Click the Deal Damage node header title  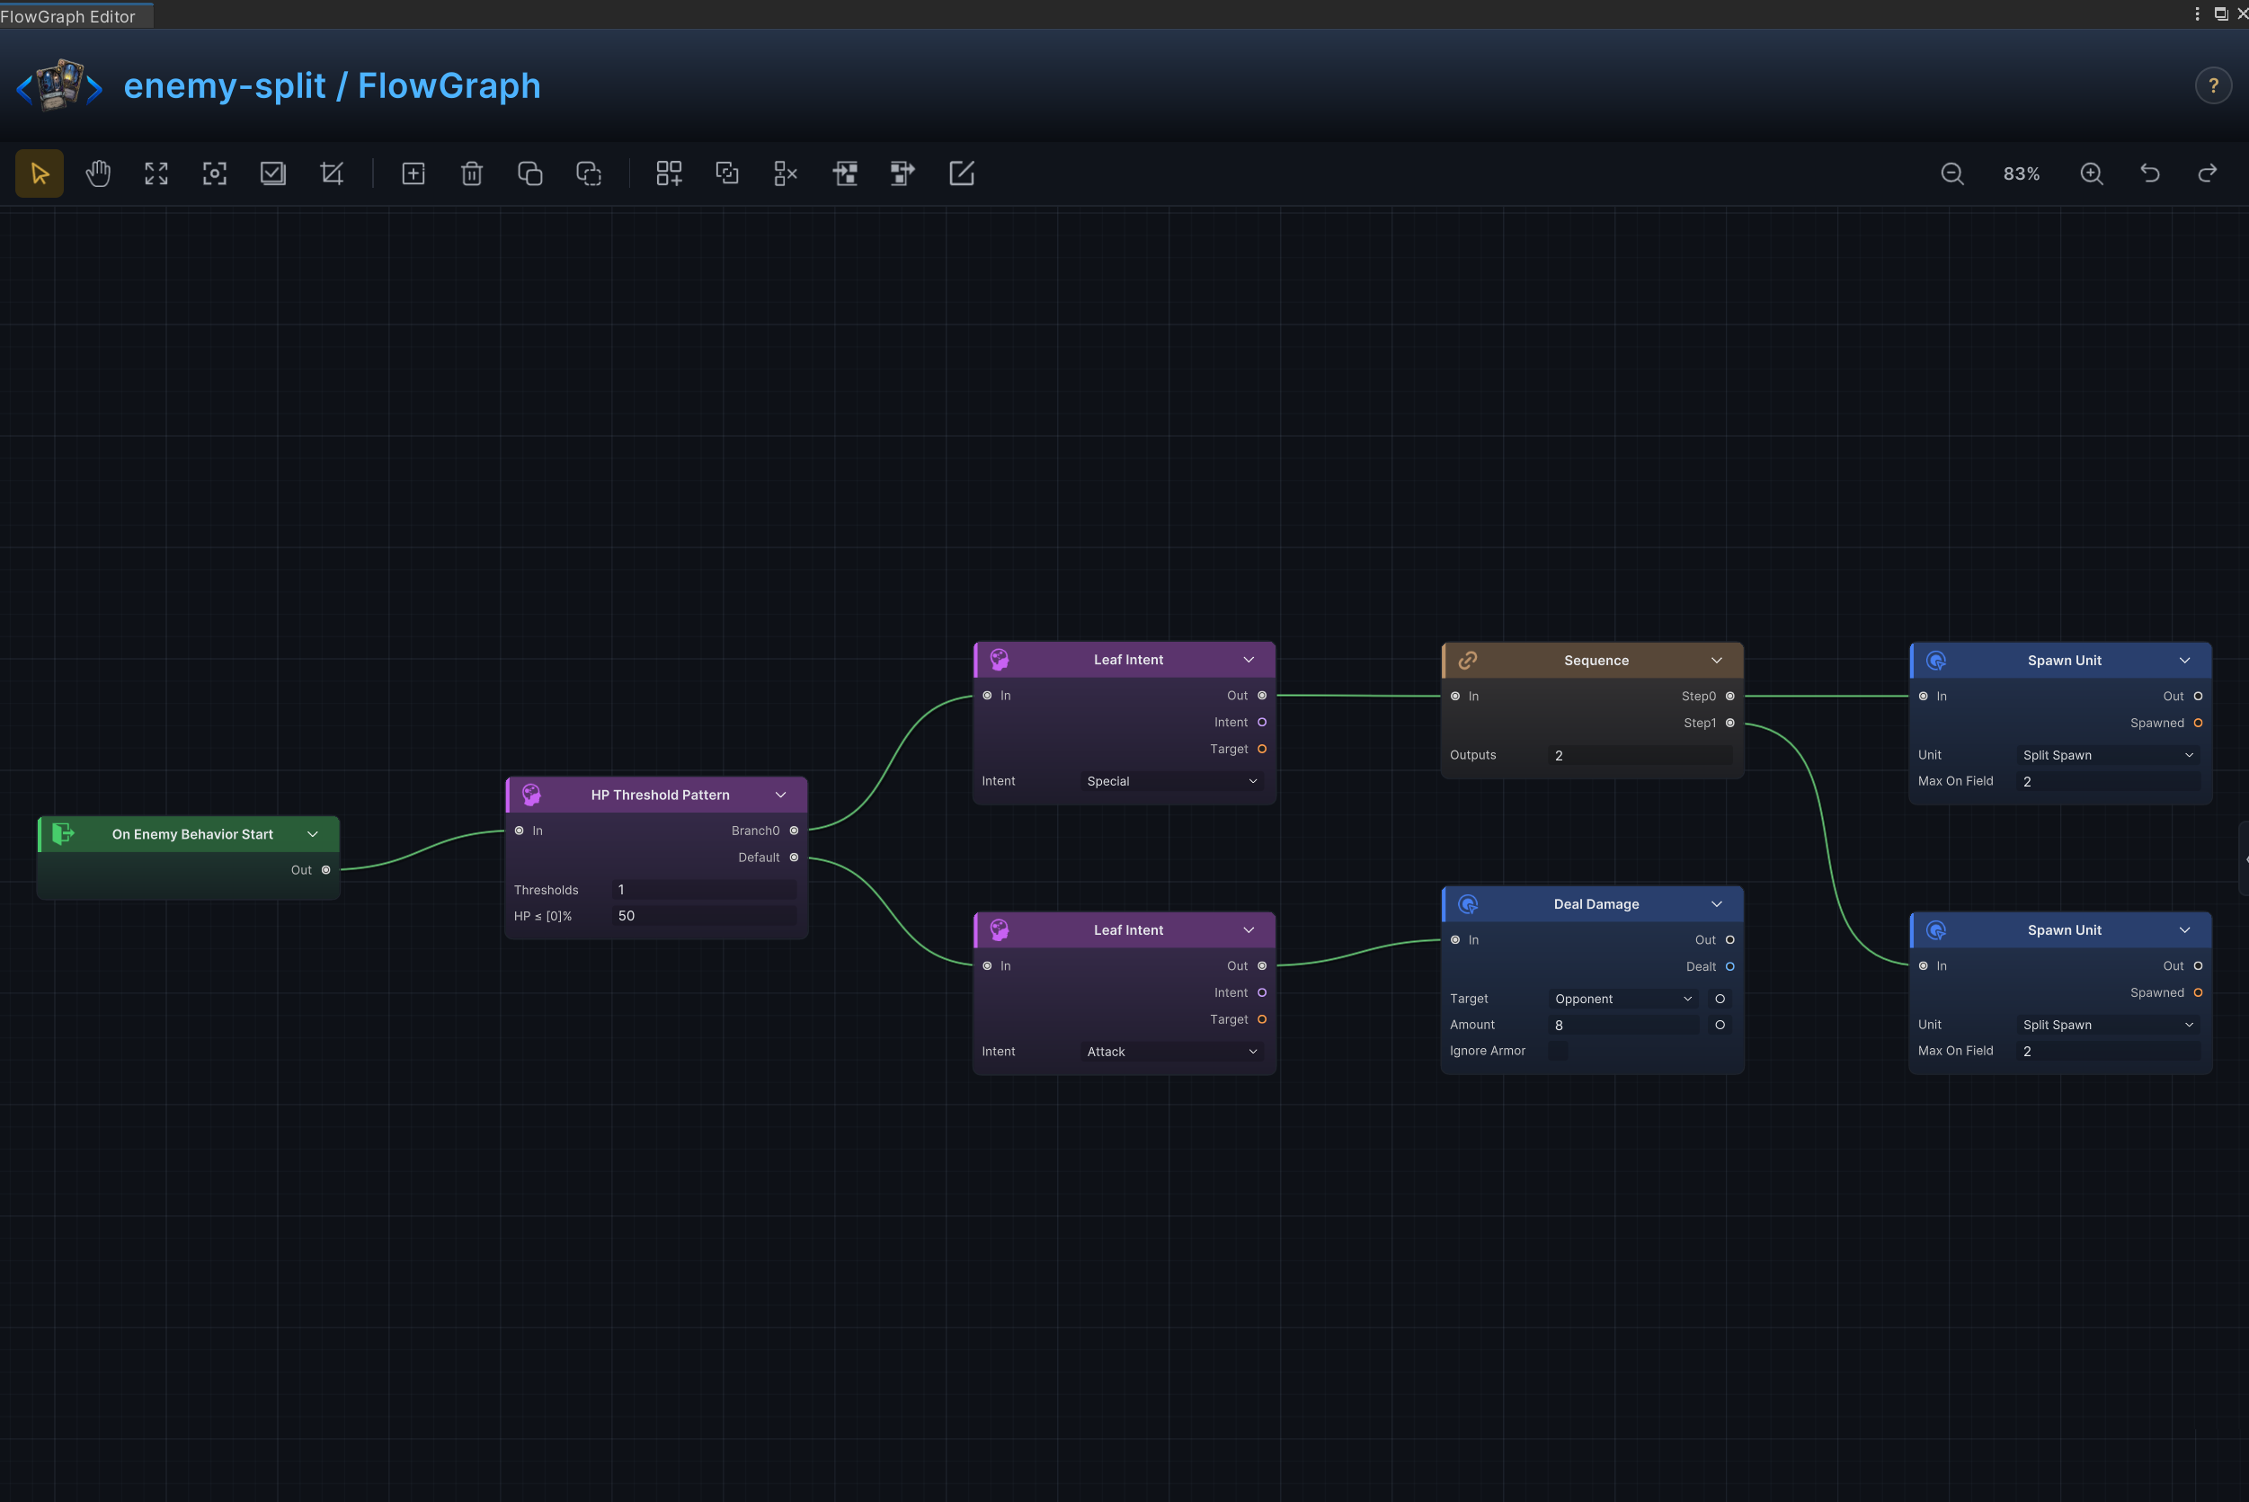coord(1596,904)
